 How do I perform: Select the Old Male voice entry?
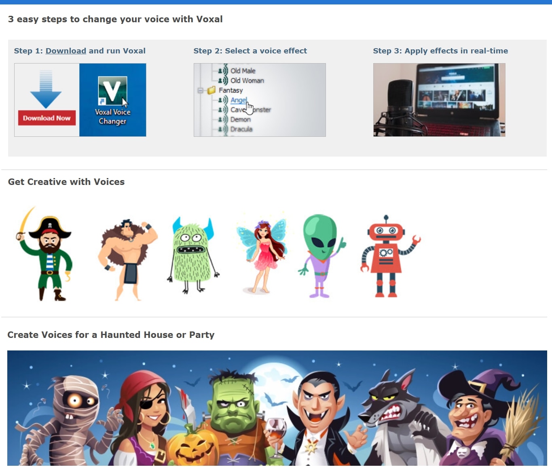243,71
